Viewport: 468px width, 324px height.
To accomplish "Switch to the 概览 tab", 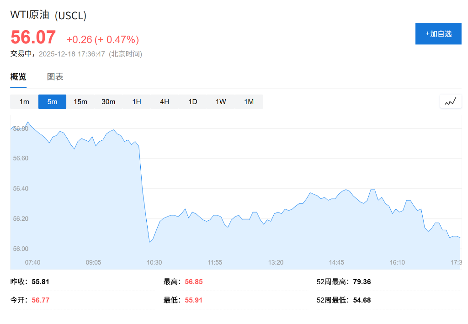I will pos(18,77).
